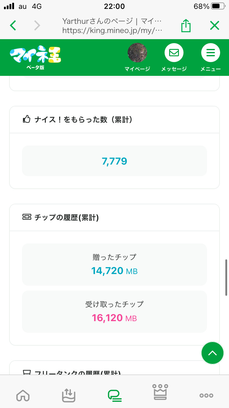Image resolution: width=229 pixels, height=408 pixels.
Task: Open the share sheet icon
Action: [186, 26]
